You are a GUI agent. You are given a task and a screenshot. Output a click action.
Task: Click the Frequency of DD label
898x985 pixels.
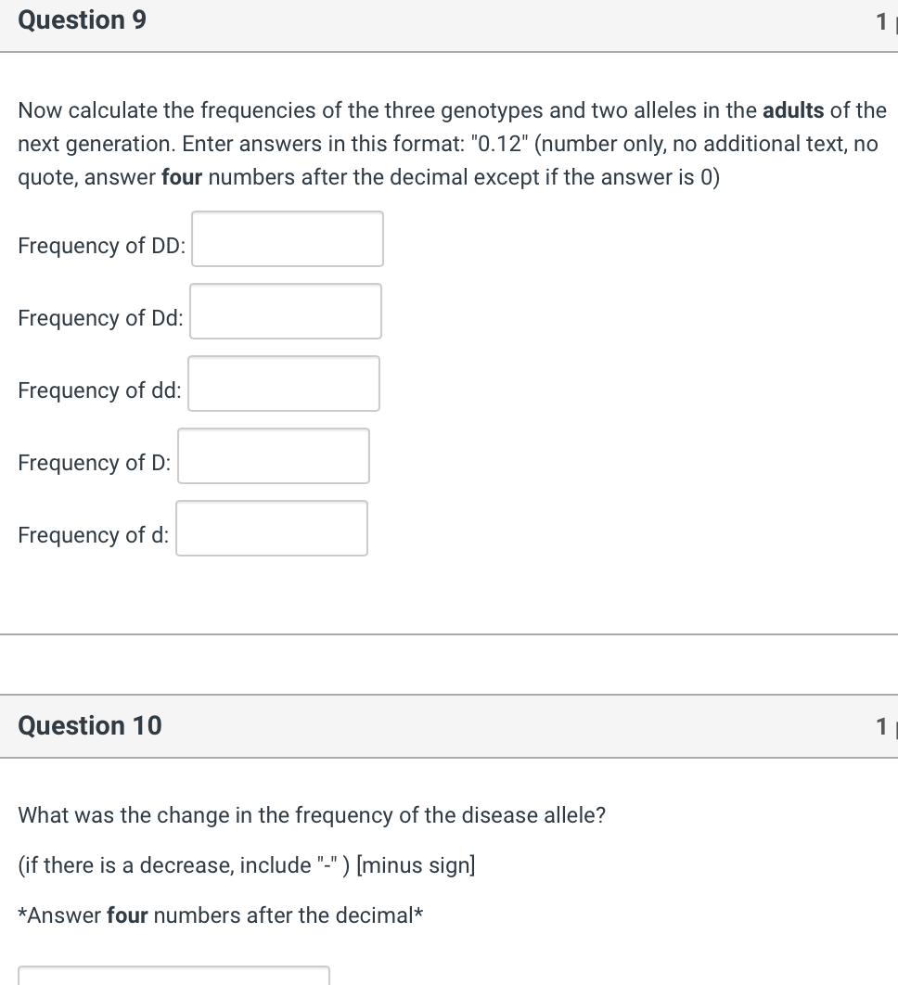click(x=101, y=246)
